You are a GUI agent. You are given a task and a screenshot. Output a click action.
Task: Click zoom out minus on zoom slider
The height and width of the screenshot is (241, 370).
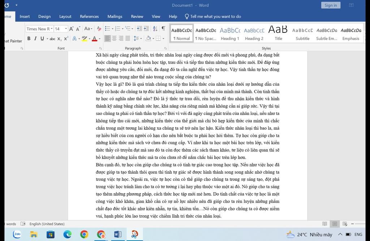(x=352, y=224)
